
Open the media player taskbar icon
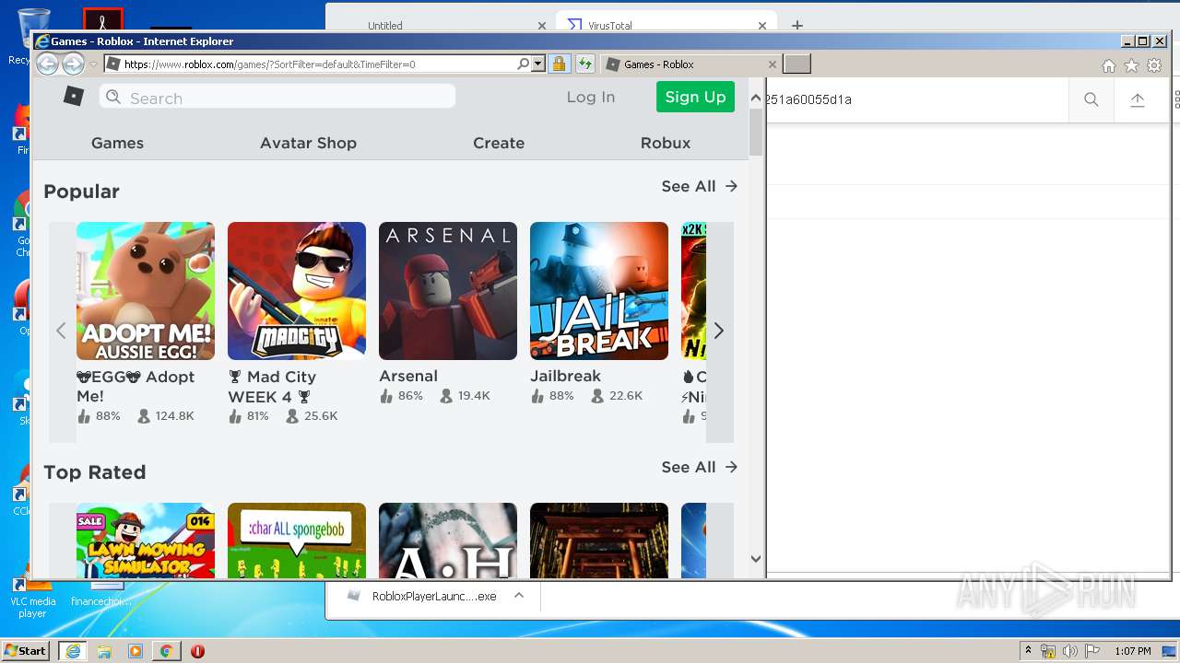(136, 651)
